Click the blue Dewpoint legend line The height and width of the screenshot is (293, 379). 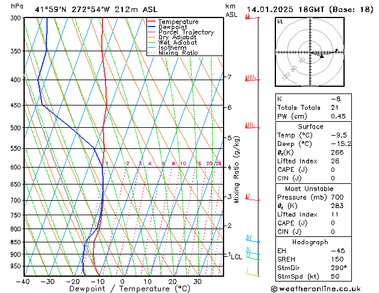point(152,27)
